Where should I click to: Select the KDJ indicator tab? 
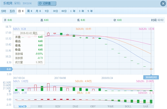[x=58, y=106]
